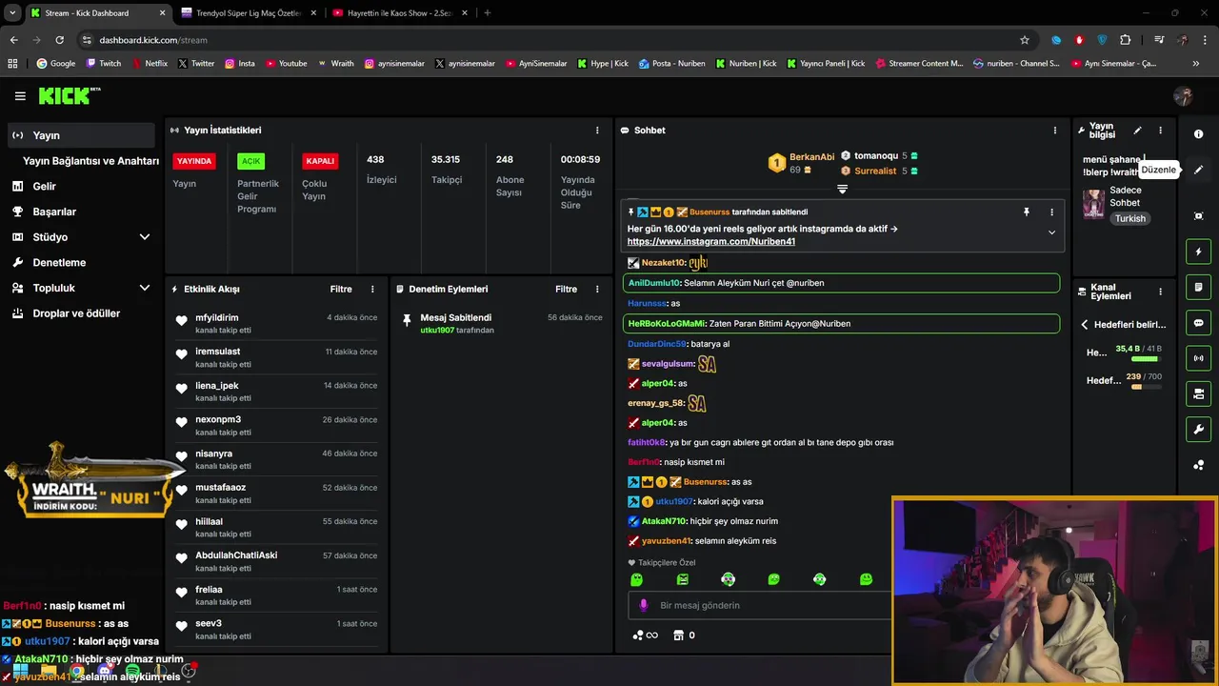The width and height of the screenshot is (1219, 686).
Task: Click the Turkish language tag
Action: (x=1130, y=219)
